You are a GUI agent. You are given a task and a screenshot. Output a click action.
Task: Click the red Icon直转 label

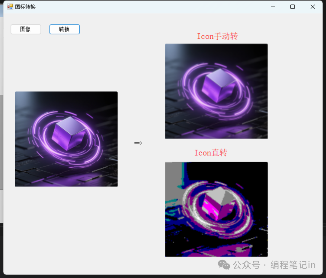point(210,153)
